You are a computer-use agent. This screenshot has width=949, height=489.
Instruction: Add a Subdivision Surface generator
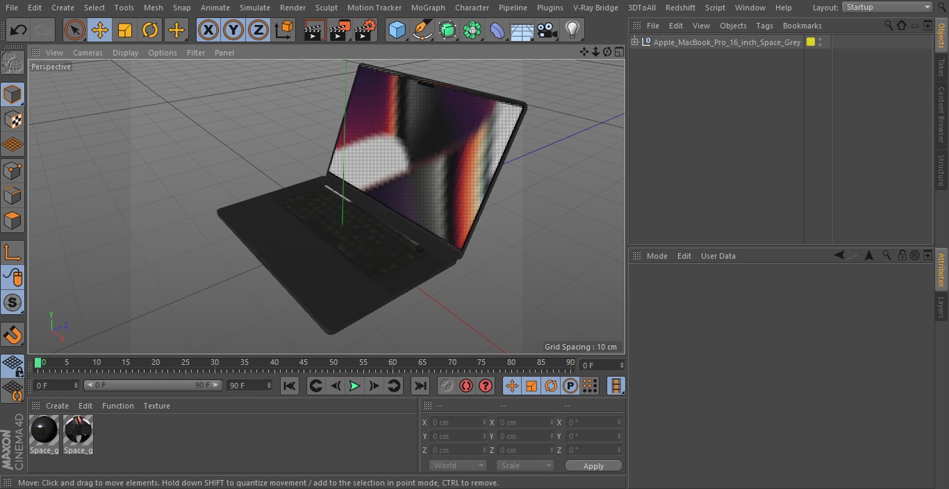point(447,30)
